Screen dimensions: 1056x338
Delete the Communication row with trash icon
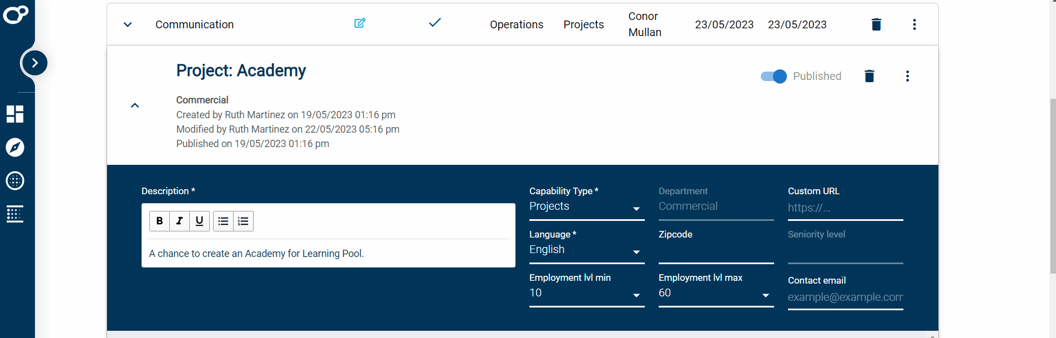[876, 24]
